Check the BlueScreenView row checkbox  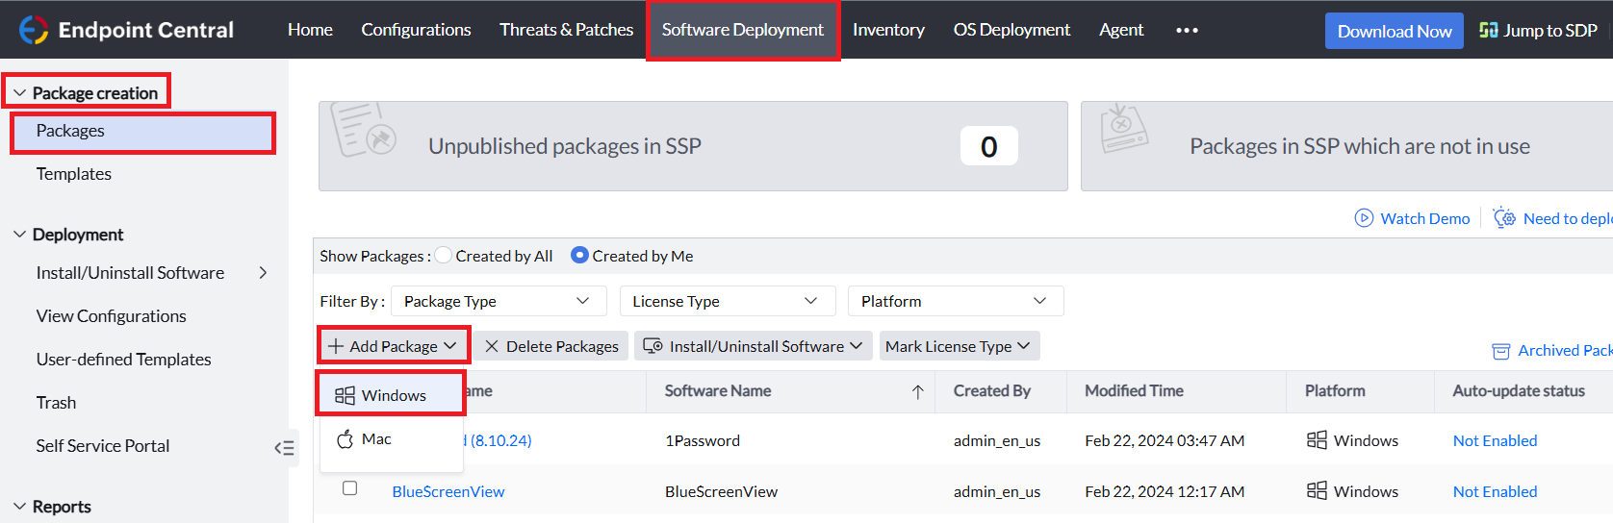[350, 488]
